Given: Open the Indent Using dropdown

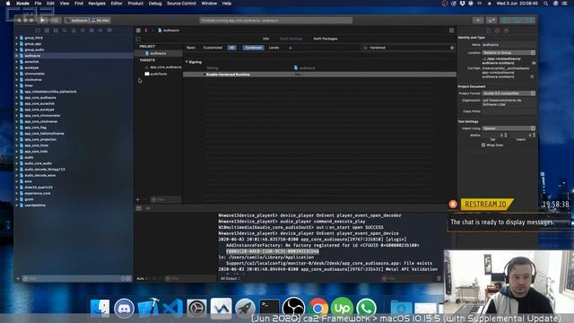Looking at the screenshot, I should (x=509, y=128).
